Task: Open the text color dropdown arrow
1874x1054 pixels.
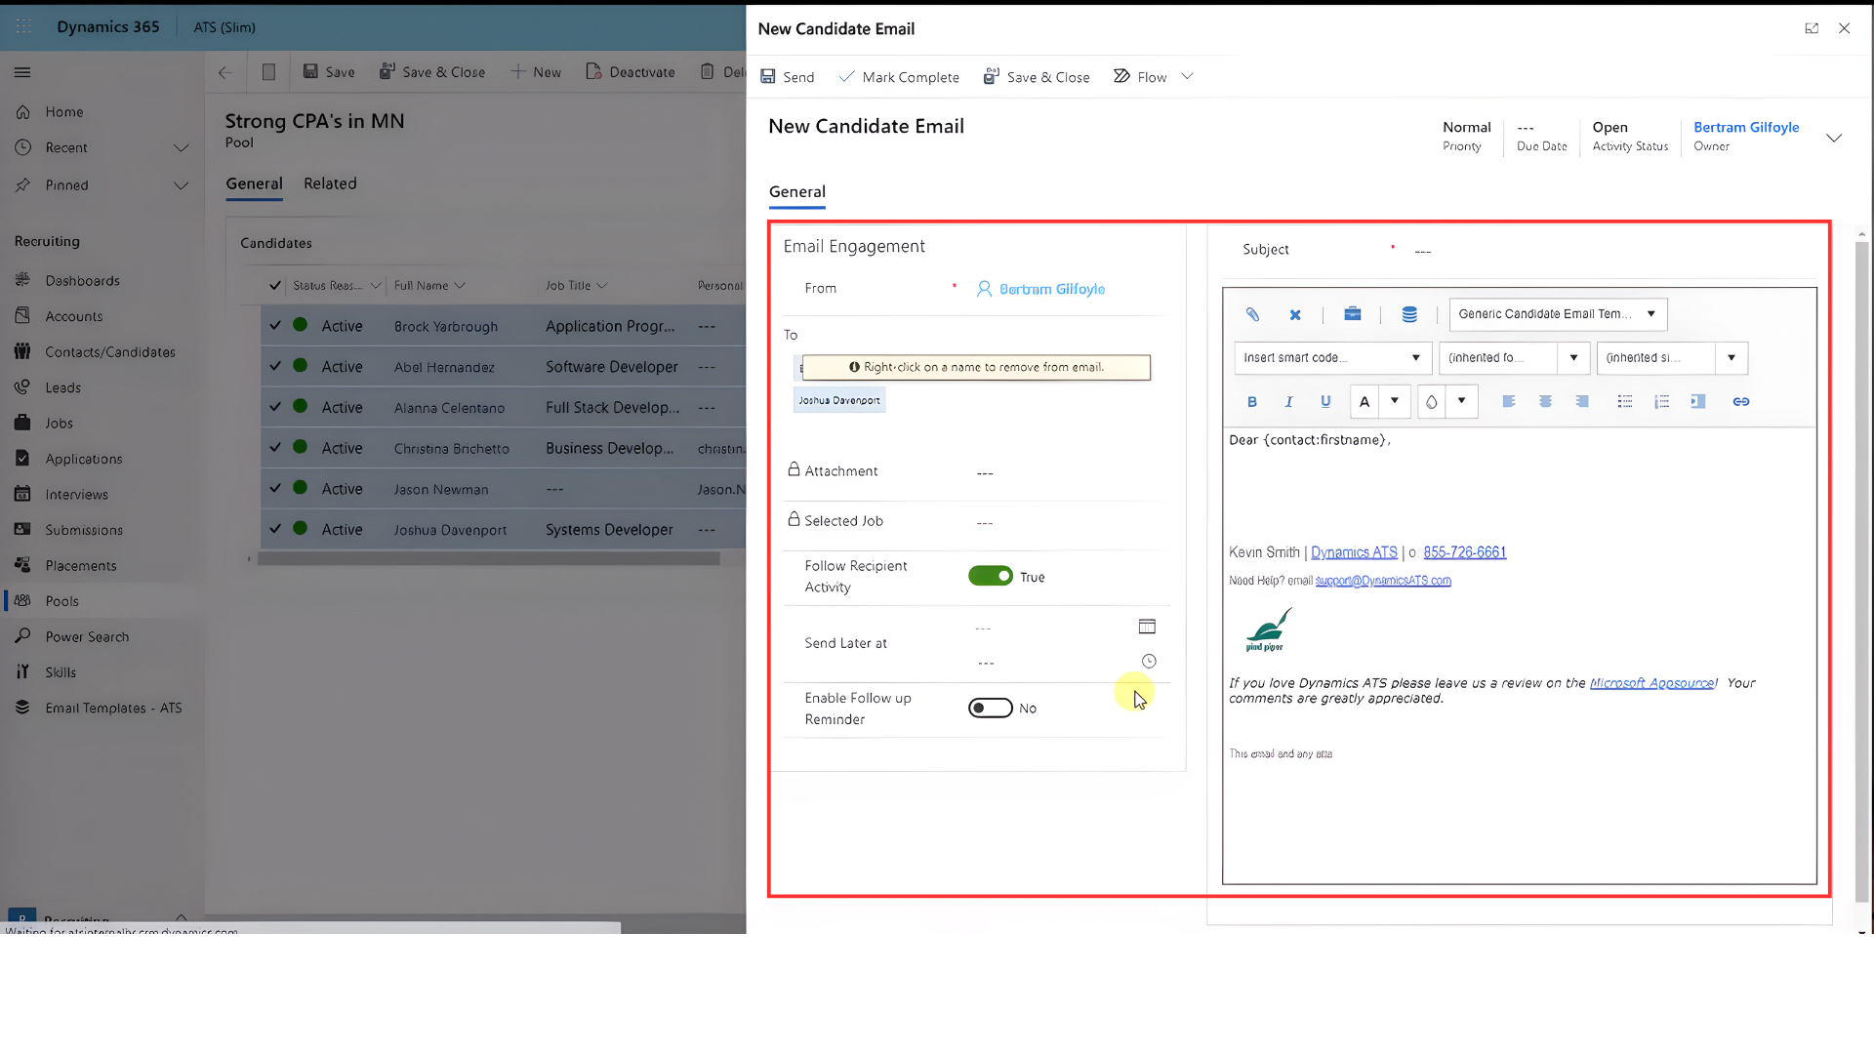Action: click(x=1395, y=401)
